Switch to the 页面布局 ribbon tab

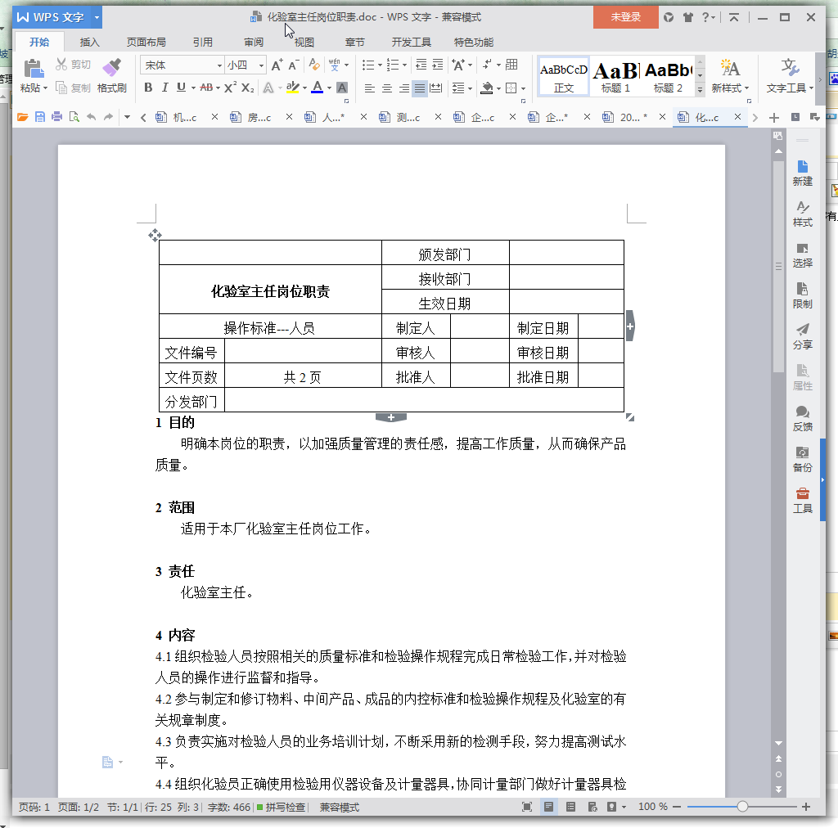[146, 43]
